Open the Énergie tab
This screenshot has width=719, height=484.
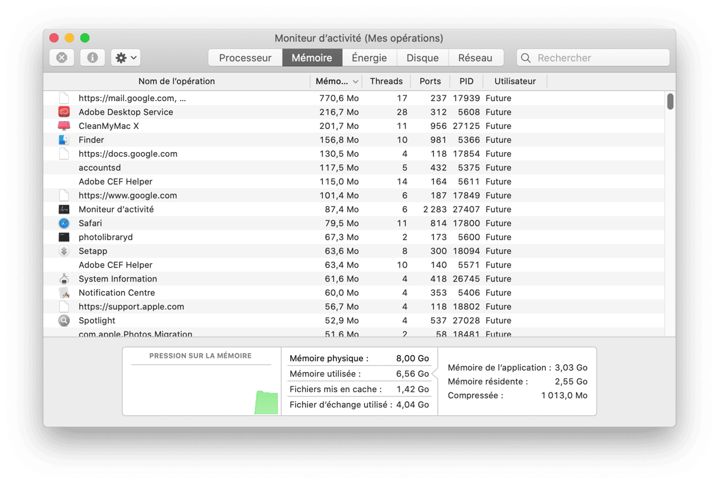[369, 58]
